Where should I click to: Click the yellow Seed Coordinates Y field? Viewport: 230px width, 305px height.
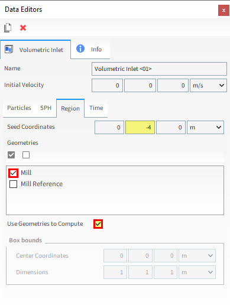(140, 127)
